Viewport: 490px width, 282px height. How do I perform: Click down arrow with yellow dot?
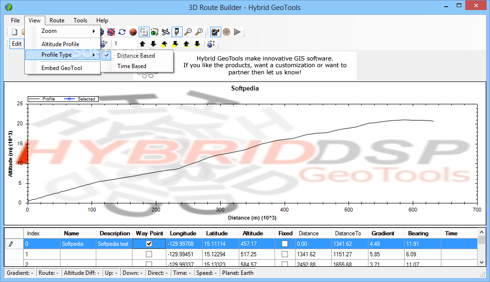[x=175, y=44]
